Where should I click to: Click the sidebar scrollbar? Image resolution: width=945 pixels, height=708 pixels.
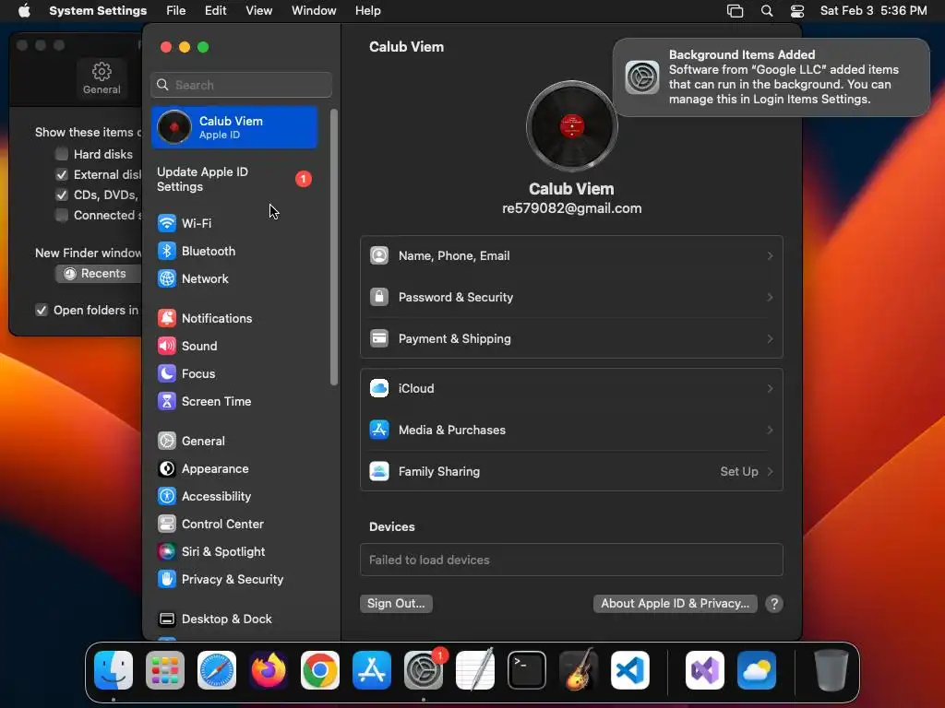pyautogui.click(x=334, y=247)
